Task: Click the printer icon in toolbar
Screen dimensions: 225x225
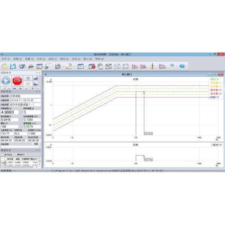Action: [x=31, y=66]
